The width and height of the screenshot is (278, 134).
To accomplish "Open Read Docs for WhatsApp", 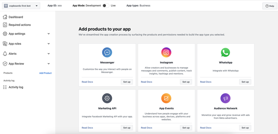I will point(206,82).
